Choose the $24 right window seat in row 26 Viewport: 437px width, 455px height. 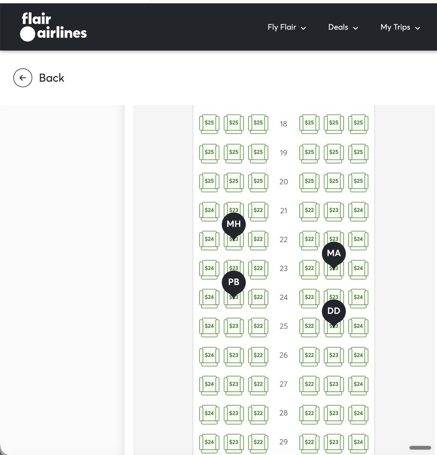358,356
